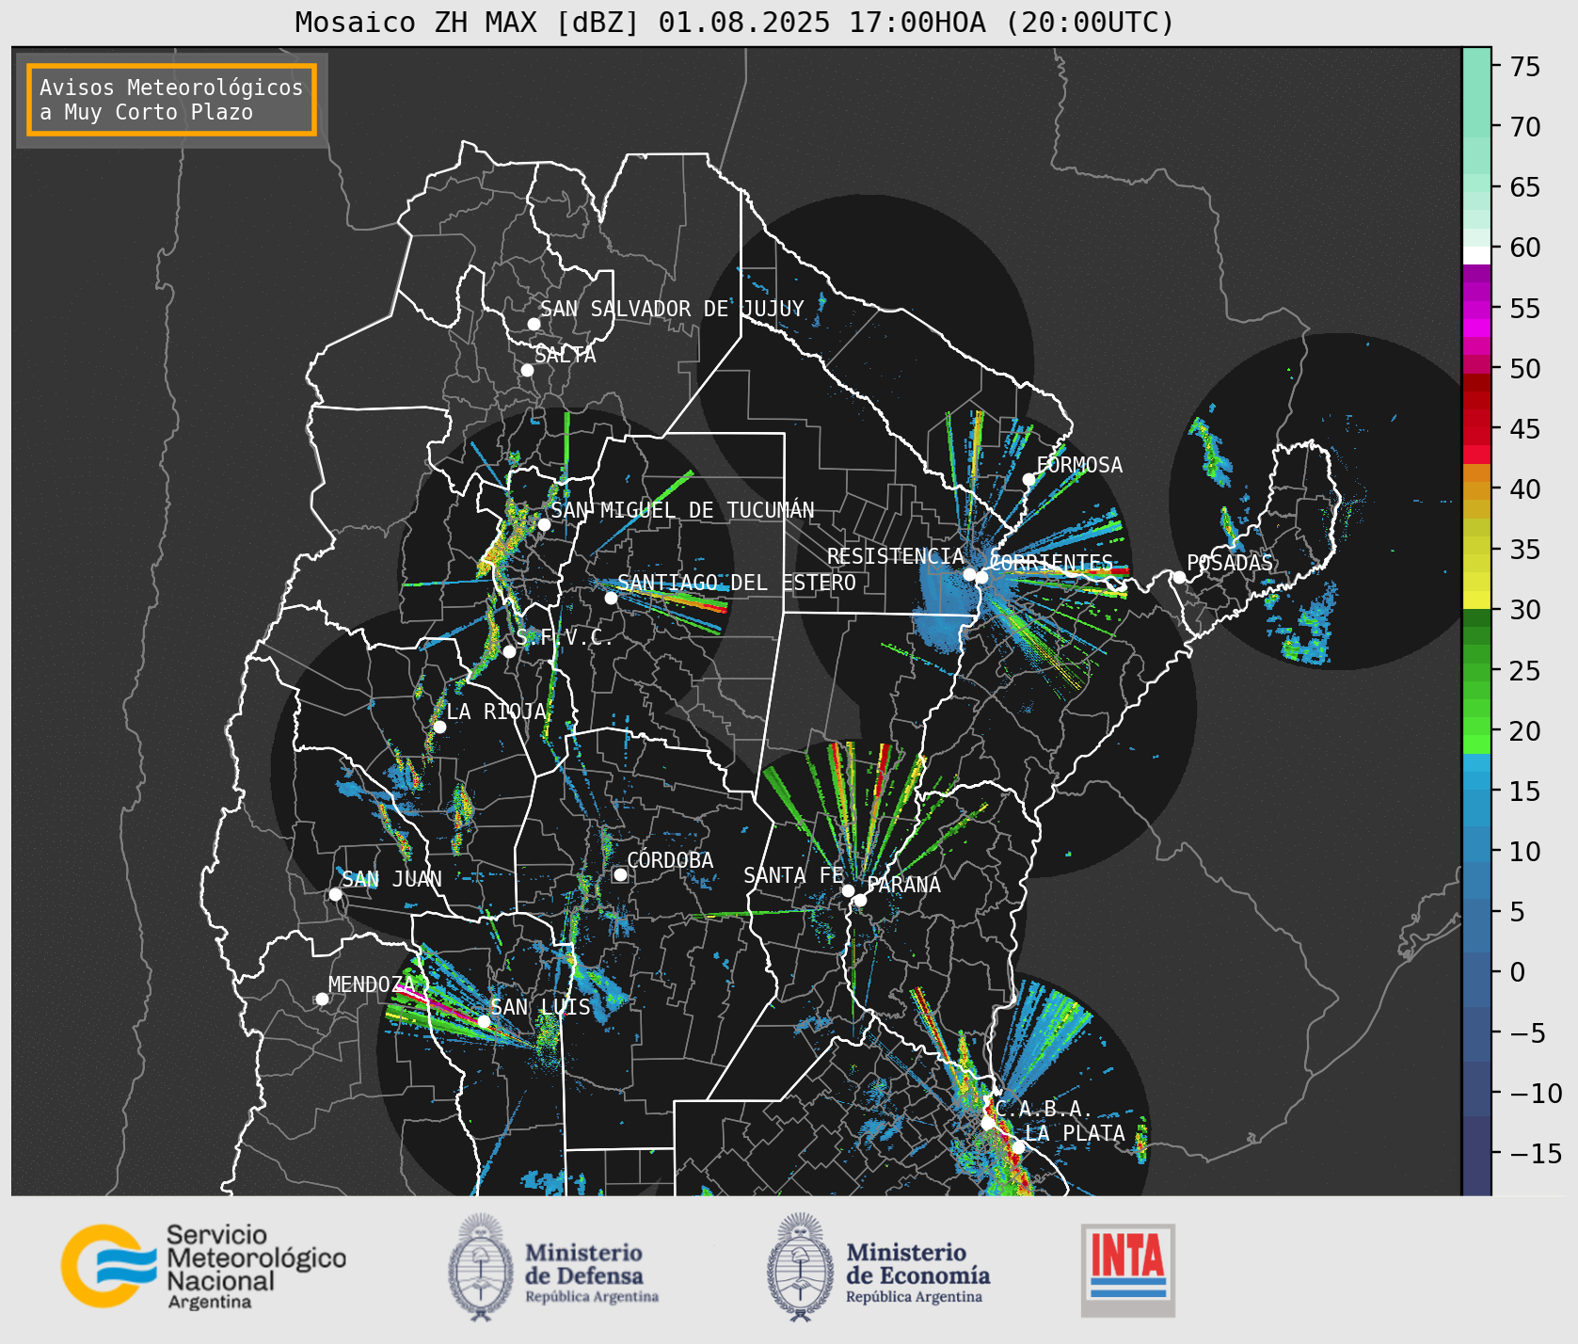The height and width of the screenshot is (1344, 1578).
Task: Click the SAN MIGUEL DE TUCUMÁN label
Action: pyautogui.click(x=682, y=510)
